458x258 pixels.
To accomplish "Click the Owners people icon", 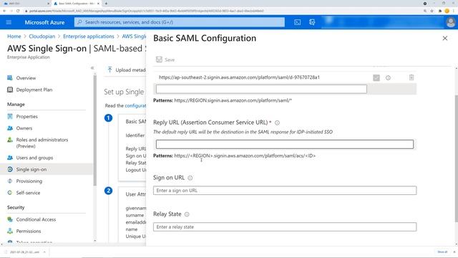I will click(10, 128).
